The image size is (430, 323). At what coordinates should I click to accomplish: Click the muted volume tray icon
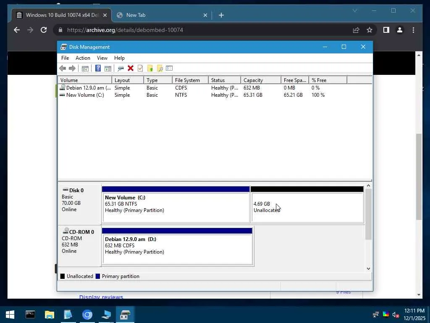[x=396, y=315]
